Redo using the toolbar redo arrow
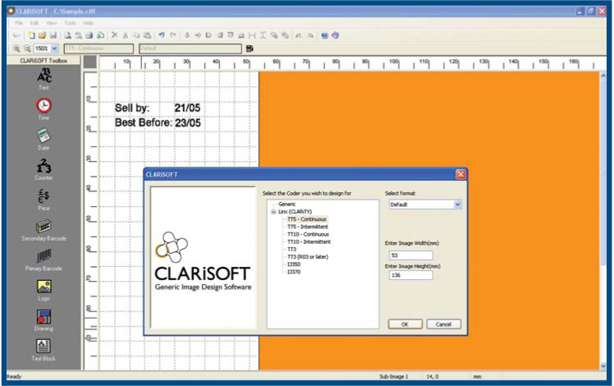 (x=172, y=35)
